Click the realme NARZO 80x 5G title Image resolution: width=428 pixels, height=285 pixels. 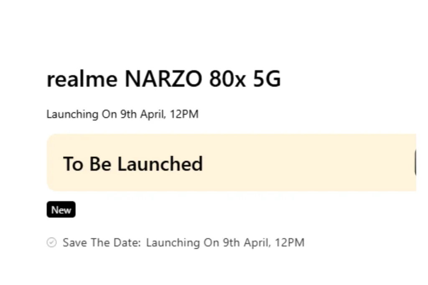pyautogui.click(x=164, y=79)
